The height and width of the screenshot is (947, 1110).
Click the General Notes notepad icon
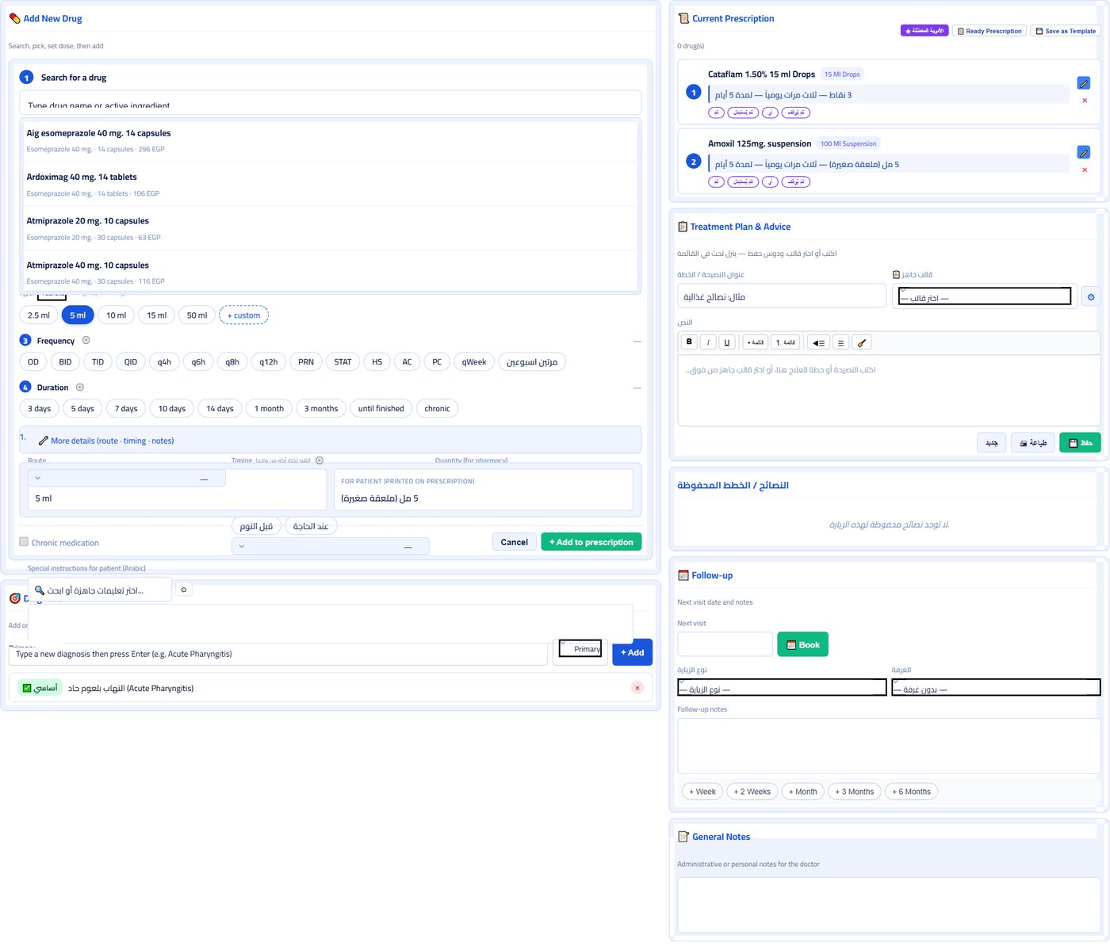pos(683,837)
